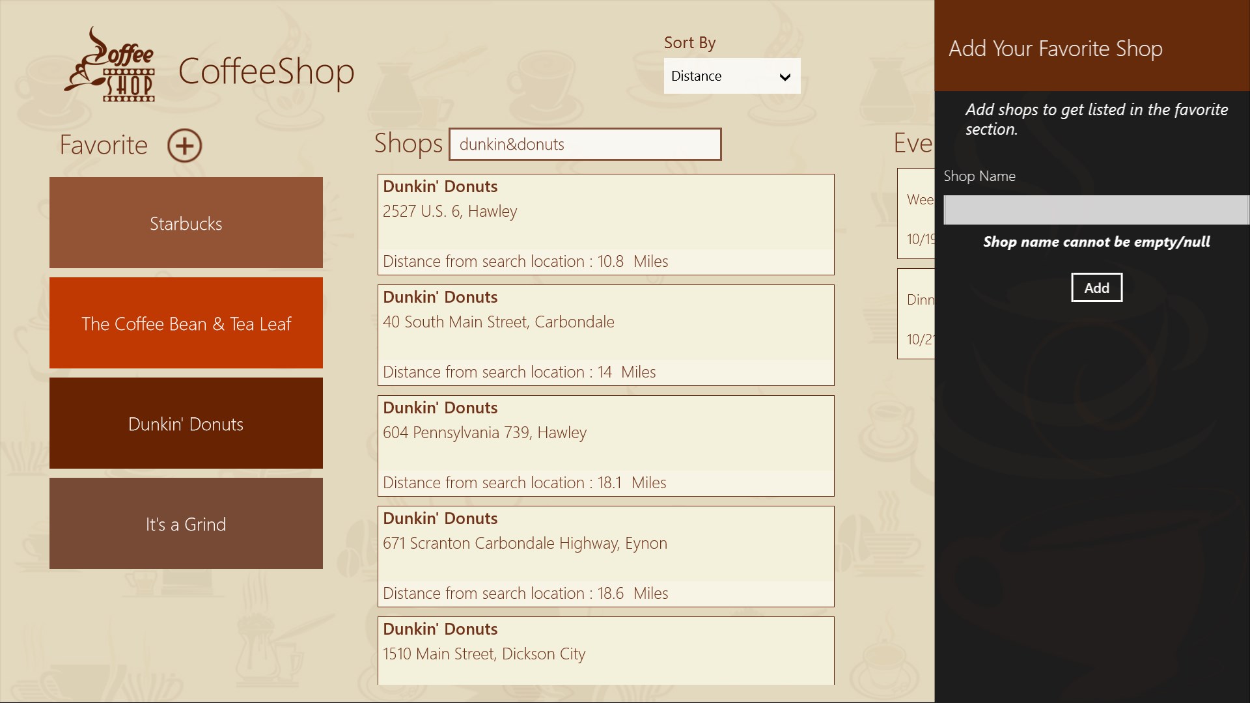Select the 671 Scranton Carbondale Highway result
The width and height of the screenshot is (1250, 703).
point(605,556)
